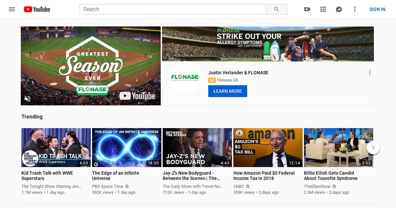Visit the PBS Space Time channel
The image size is (396, 208).
pyautogui.click(x=108, y=187)
